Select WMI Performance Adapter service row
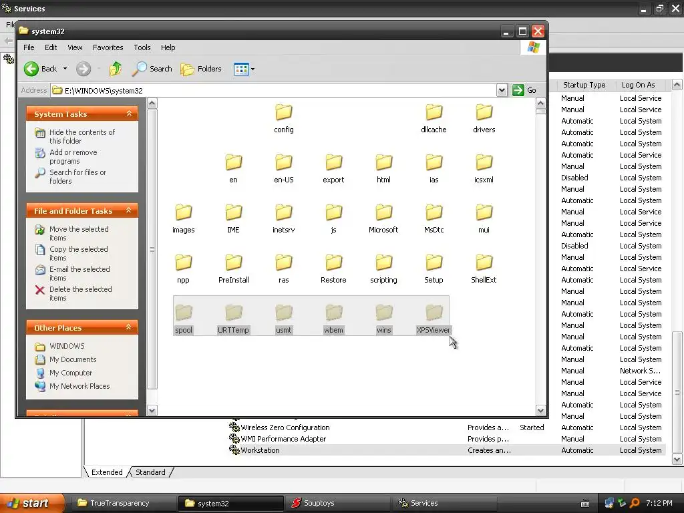This screenshot has width=684, height=513. 446,439
